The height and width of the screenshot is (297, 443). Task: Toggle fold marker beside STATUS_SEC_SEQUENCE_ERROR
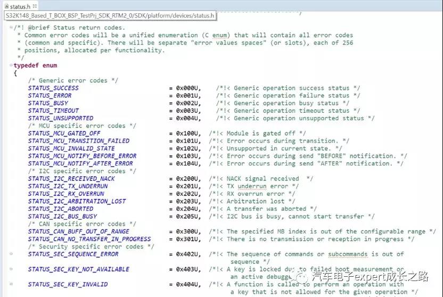tap(11, 254)
